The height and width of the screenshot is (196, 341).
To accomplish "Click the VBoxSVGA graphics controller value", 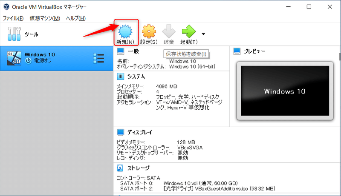I will pyautogui.click(x=190, y=148).
